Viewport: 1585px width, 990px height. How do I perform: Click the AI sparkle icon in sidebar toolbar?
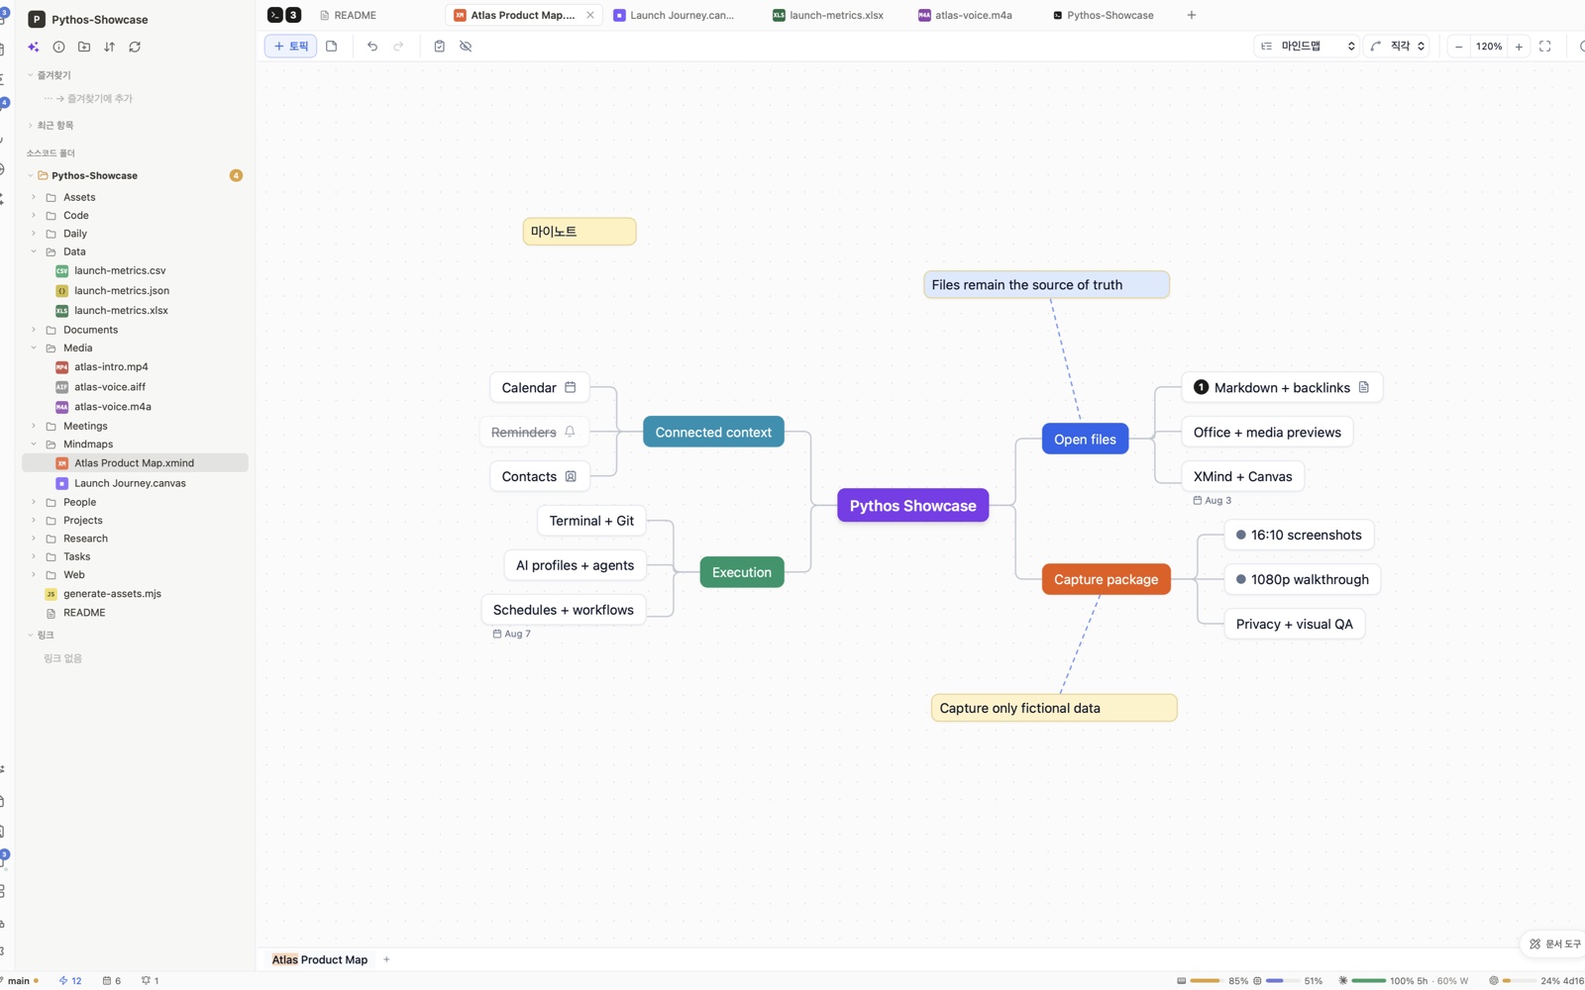coord(34,47)
